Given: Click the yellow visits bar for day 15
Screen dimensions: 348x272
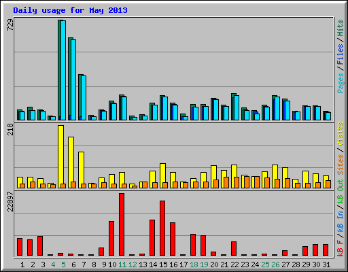Looking at the screenshot, I should coord(162,175).
